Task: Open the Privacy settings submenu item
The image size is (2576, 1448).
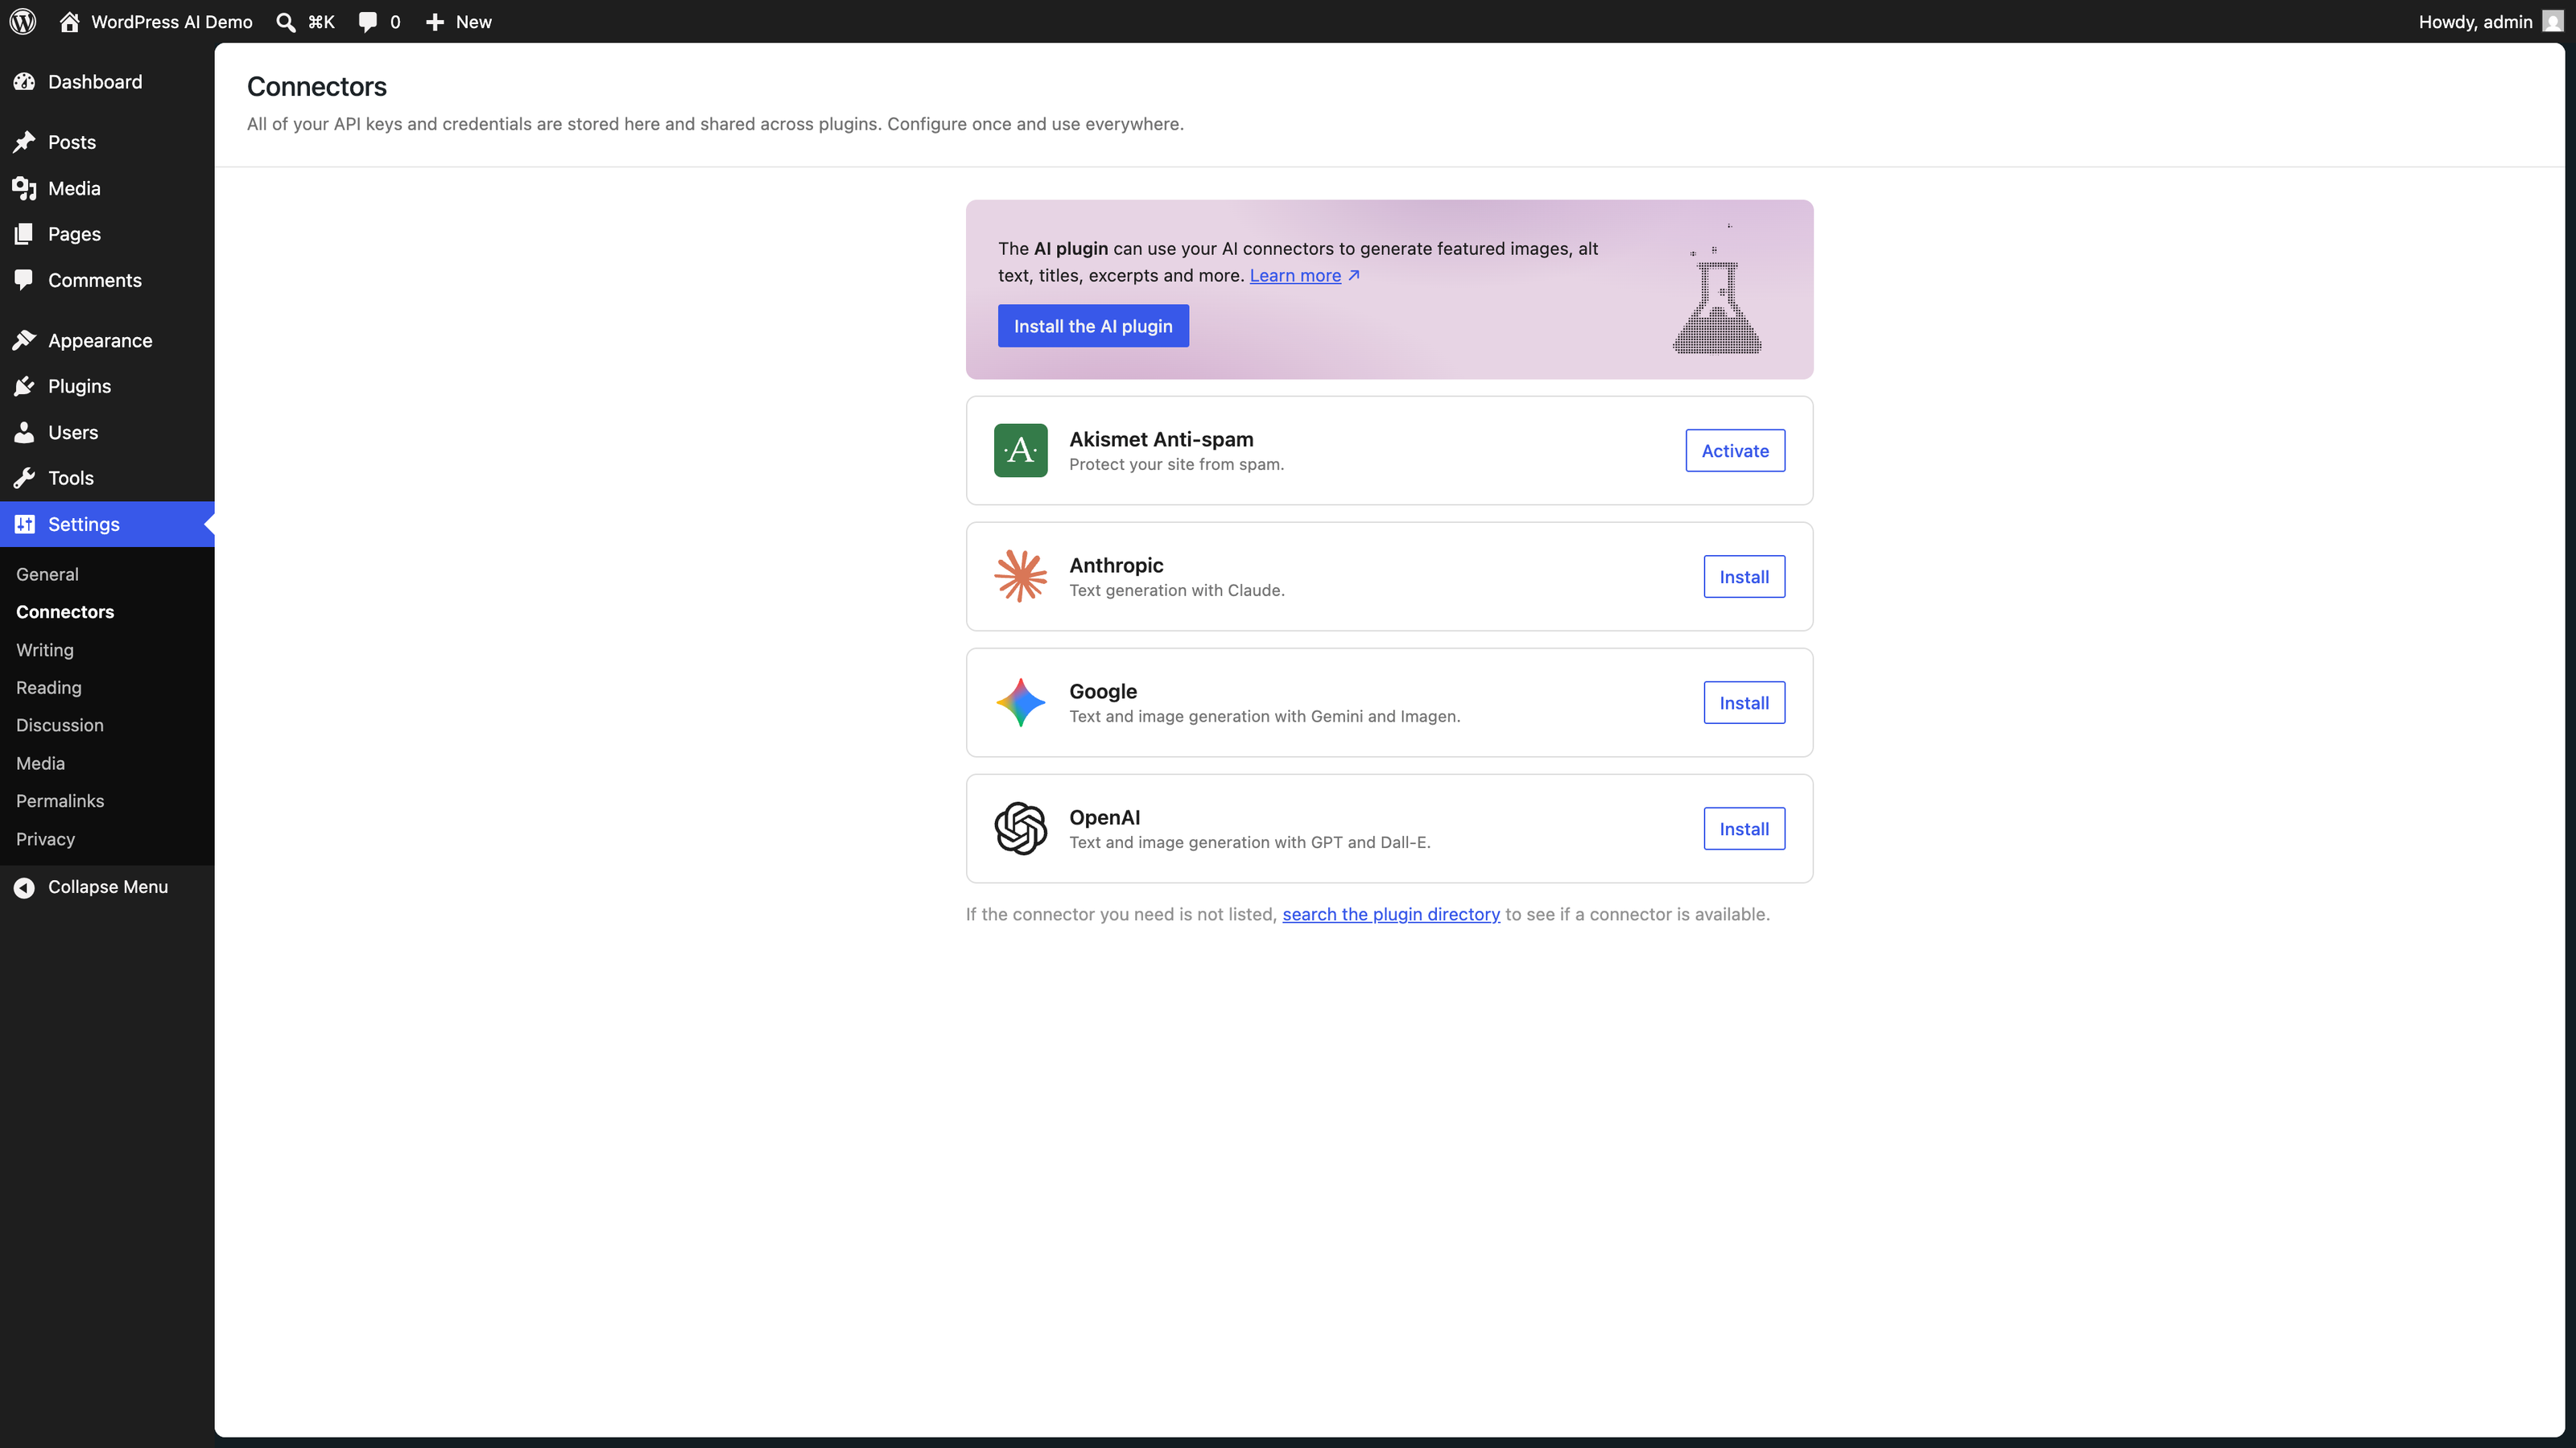Action: click(x=45, y=839)
